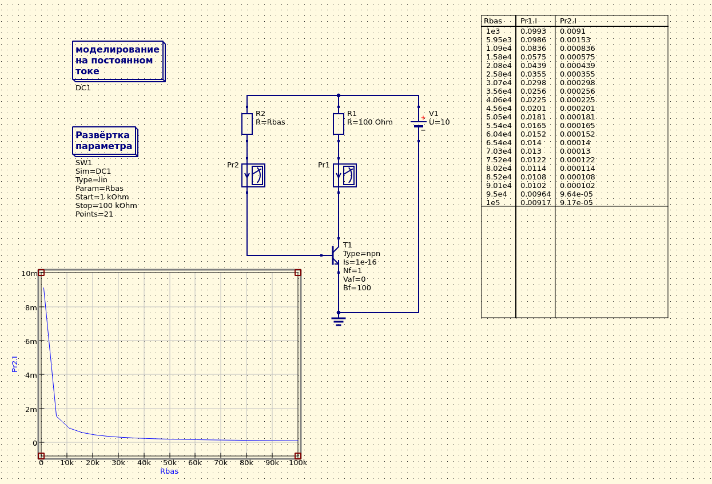Click the T1 npn transistor symbol
Image resolution: width=712 pixels, height=484 pixels.
[335, 255]
